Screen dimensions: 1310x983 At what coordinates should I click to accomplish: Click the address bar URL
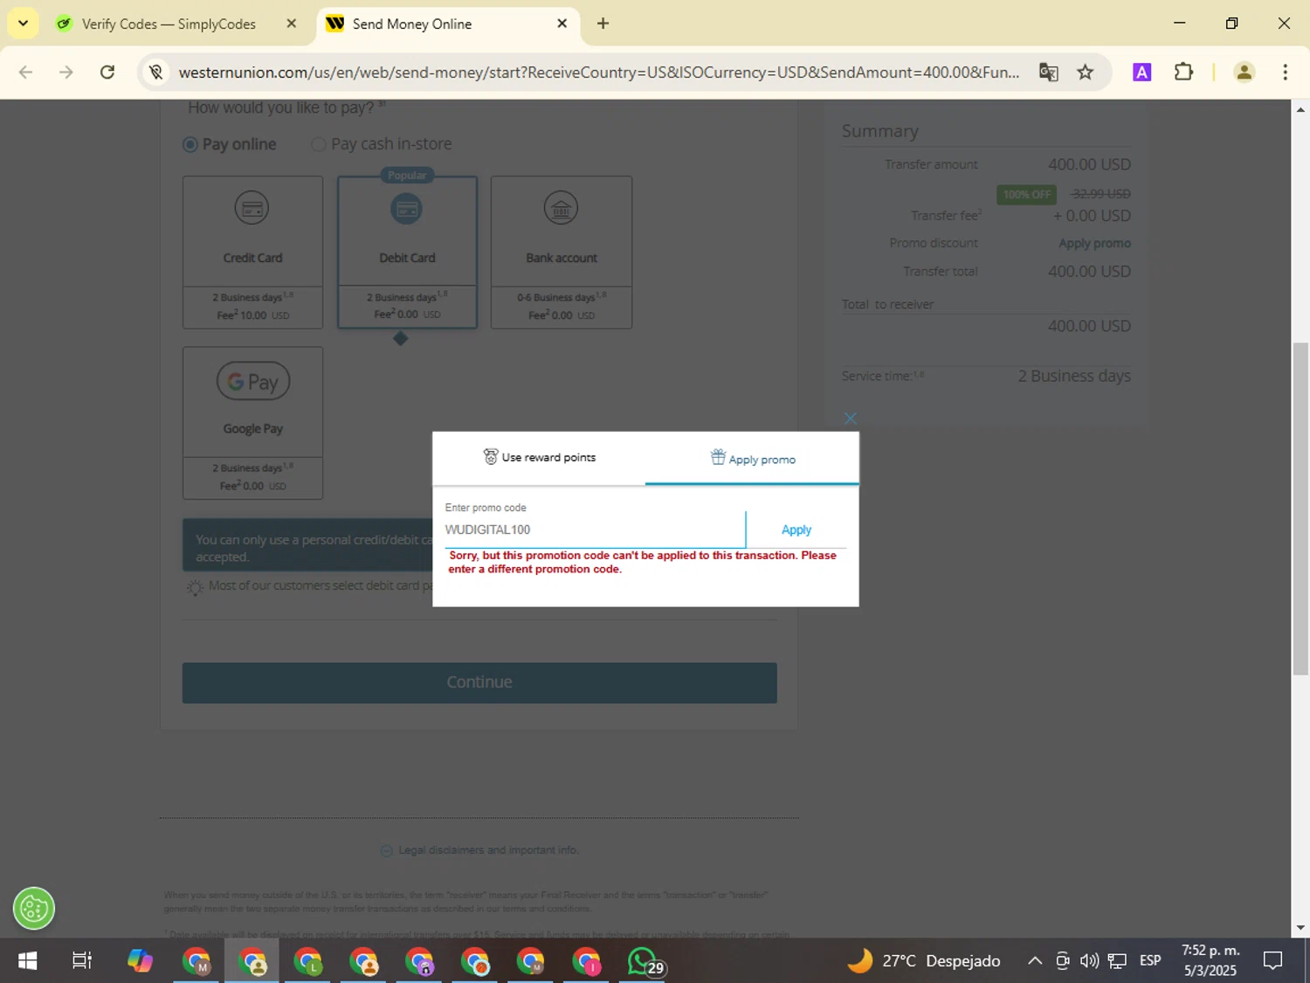[x=599, y=73]
